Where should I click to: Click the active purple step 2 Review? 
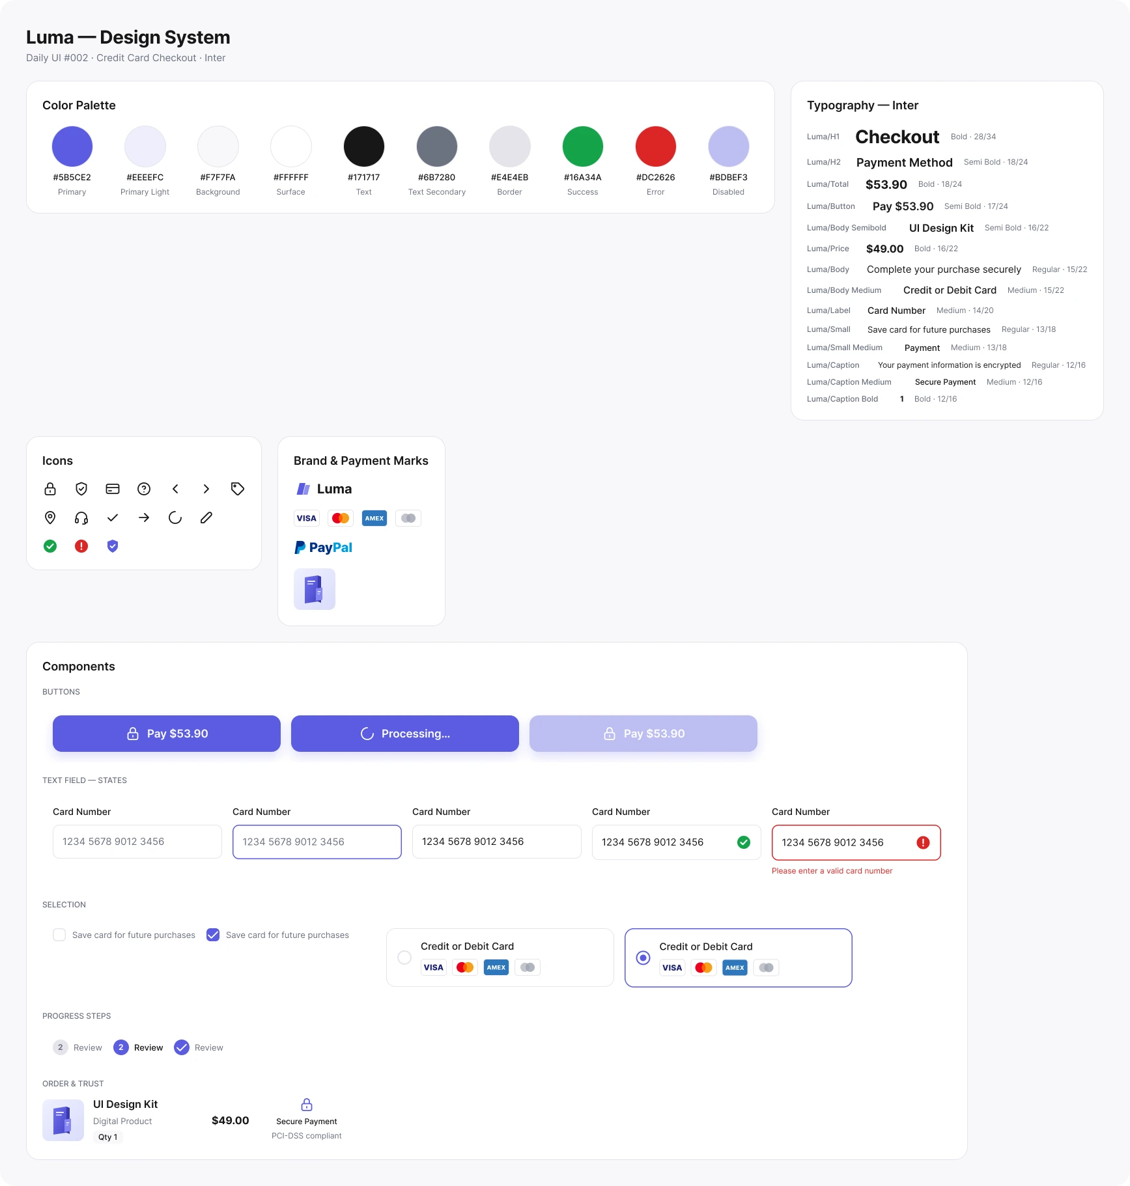pos(138,1047)
